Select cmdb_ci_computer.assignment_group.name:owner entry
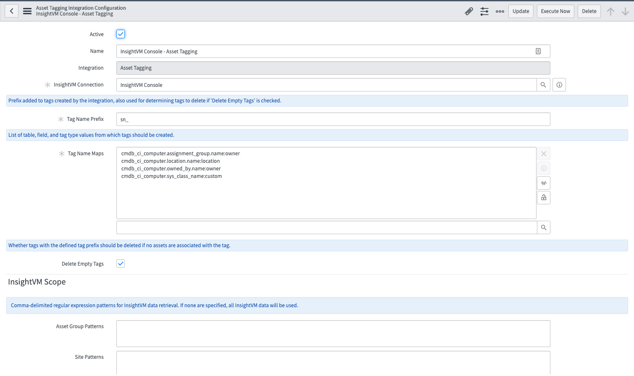The width and height of the screenshot is (634, 376). 181,154
